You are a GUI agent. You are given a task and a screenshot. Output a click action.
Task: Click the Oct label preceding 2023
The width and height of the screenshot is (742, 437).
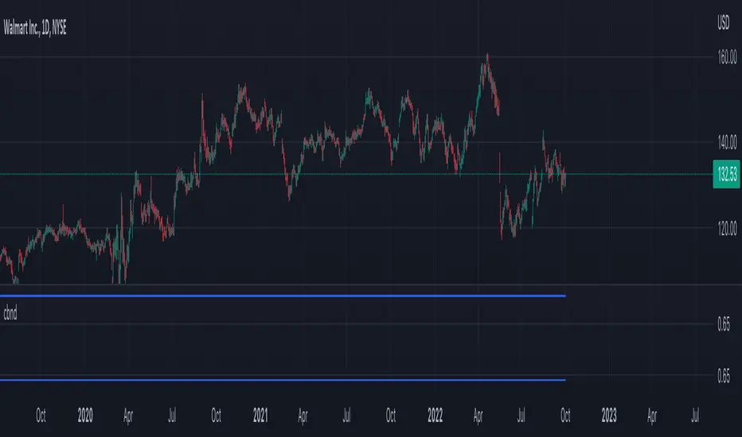click(565, 416)
